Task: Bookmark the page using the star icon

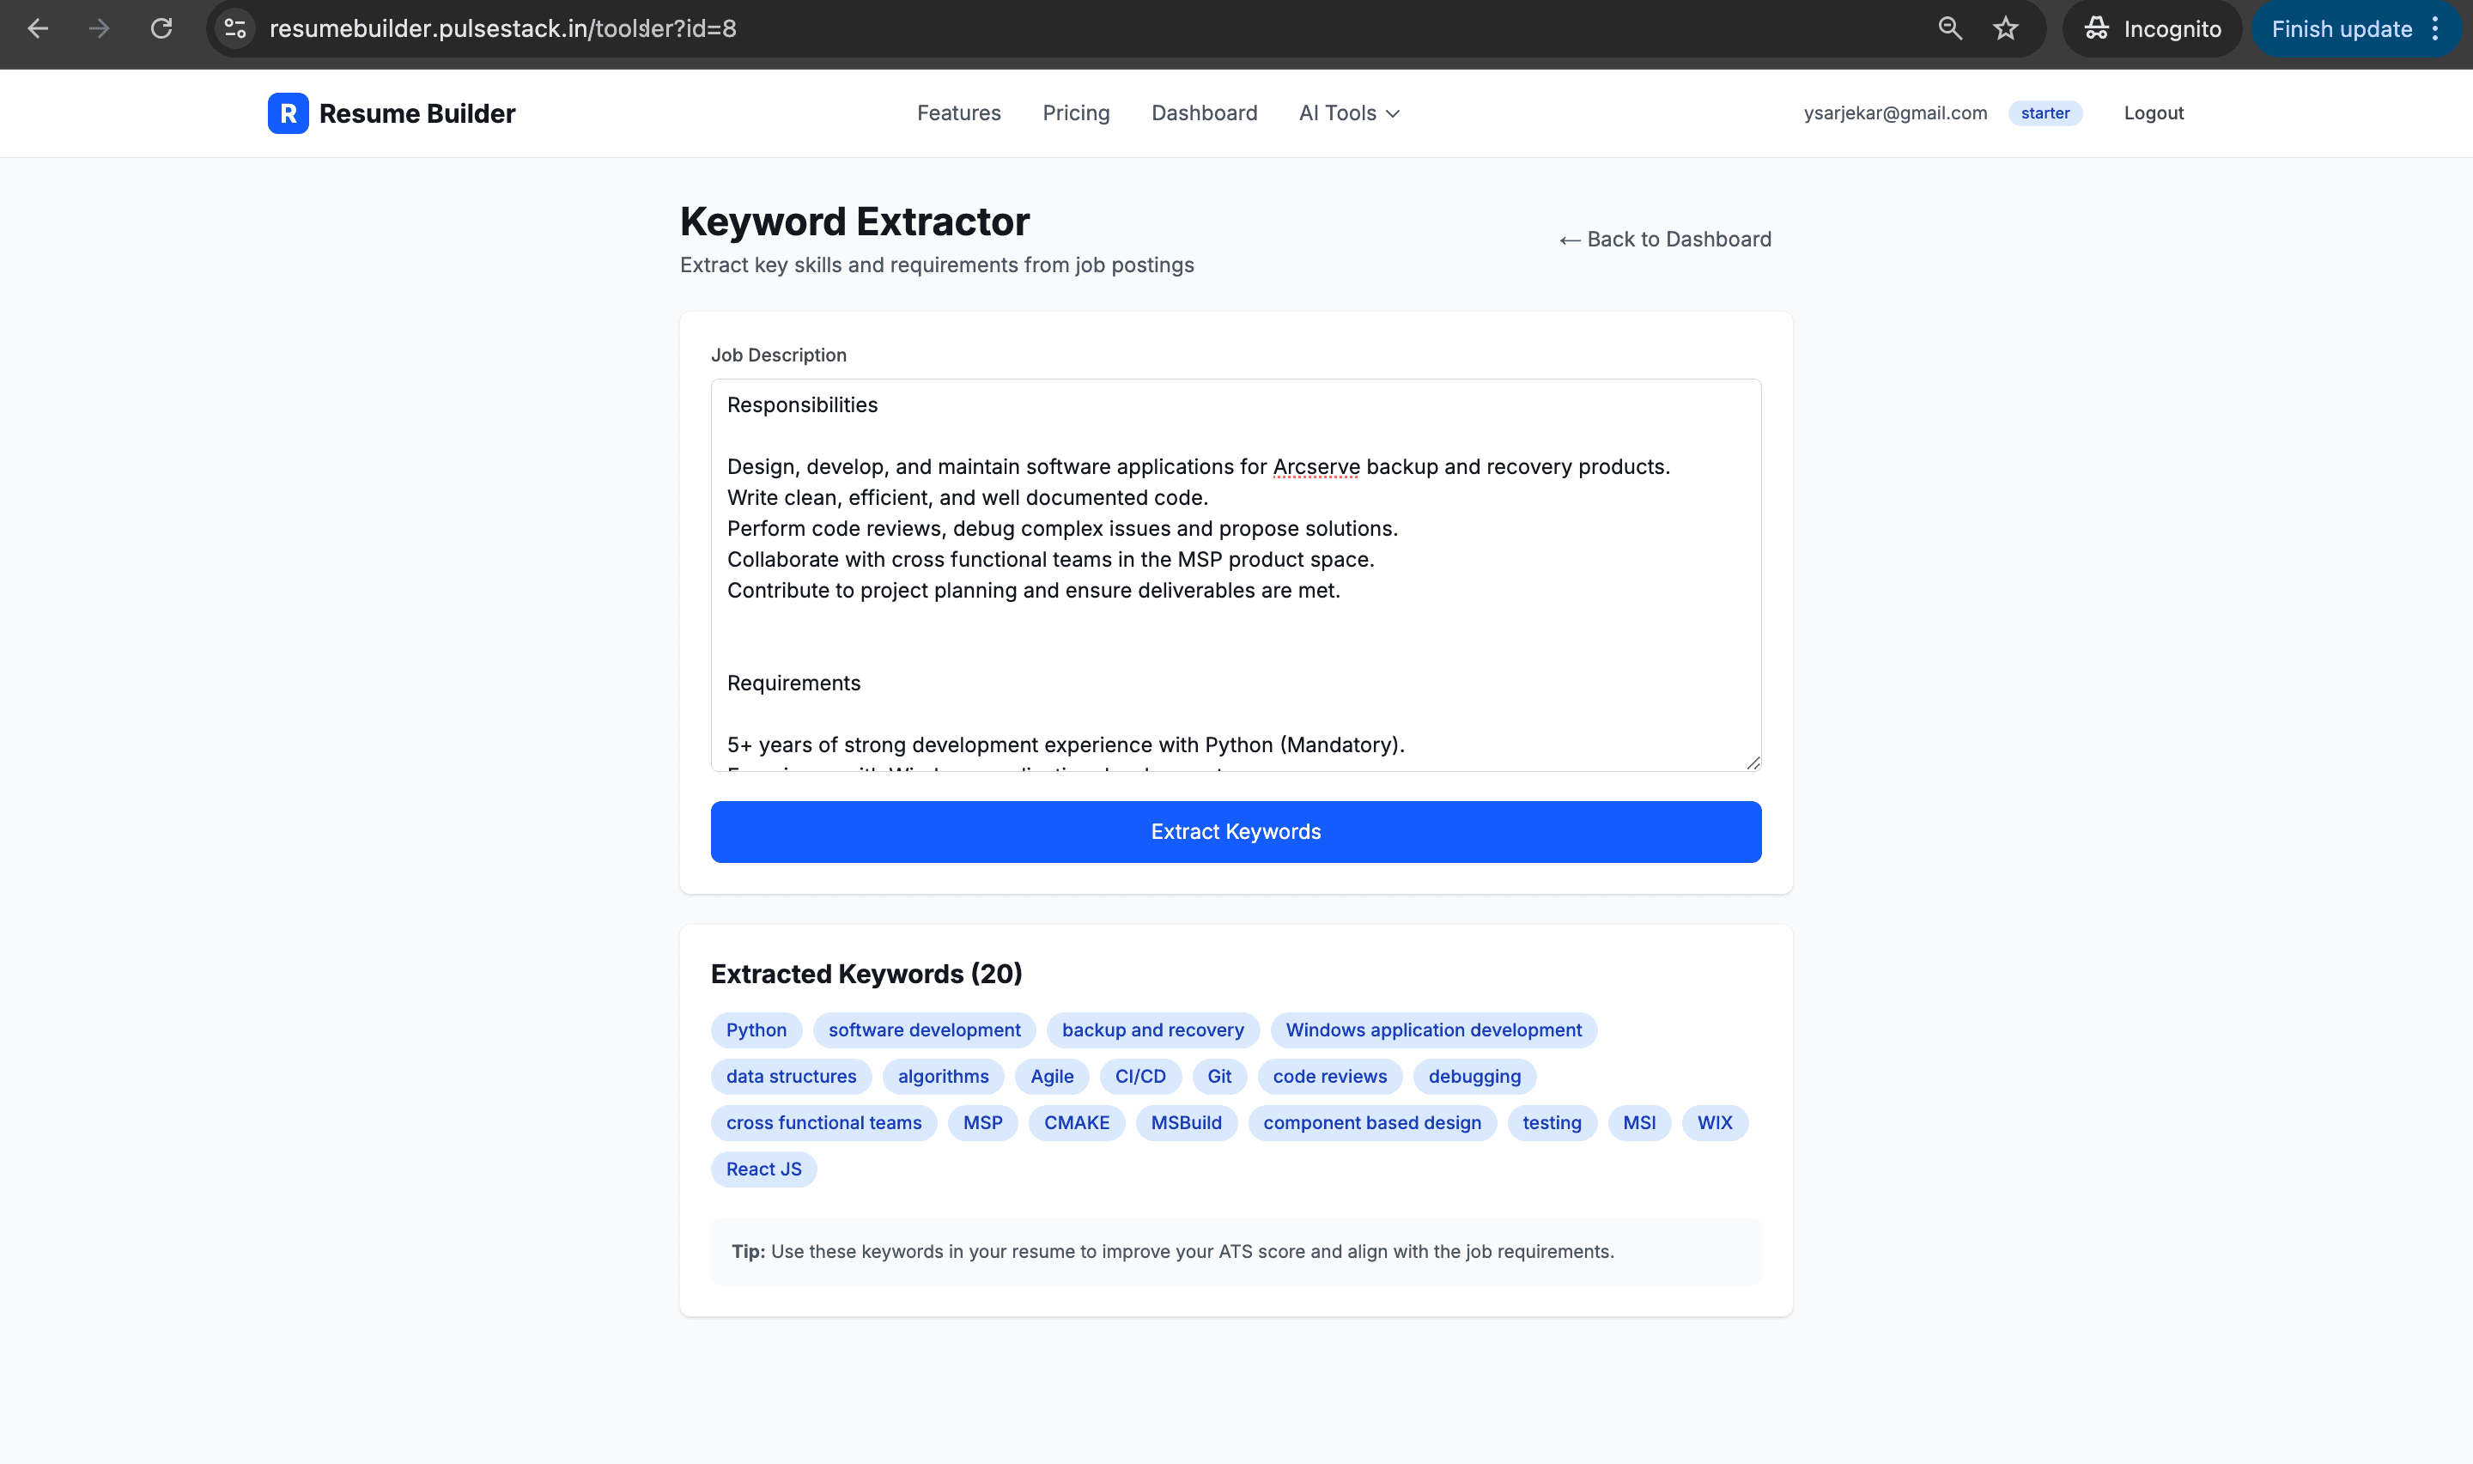Action: pyautogui.click(x=2005, y=28)
